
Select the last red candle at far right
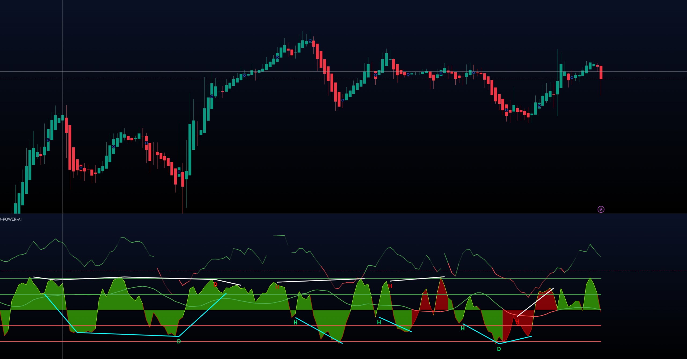[601, 72]
